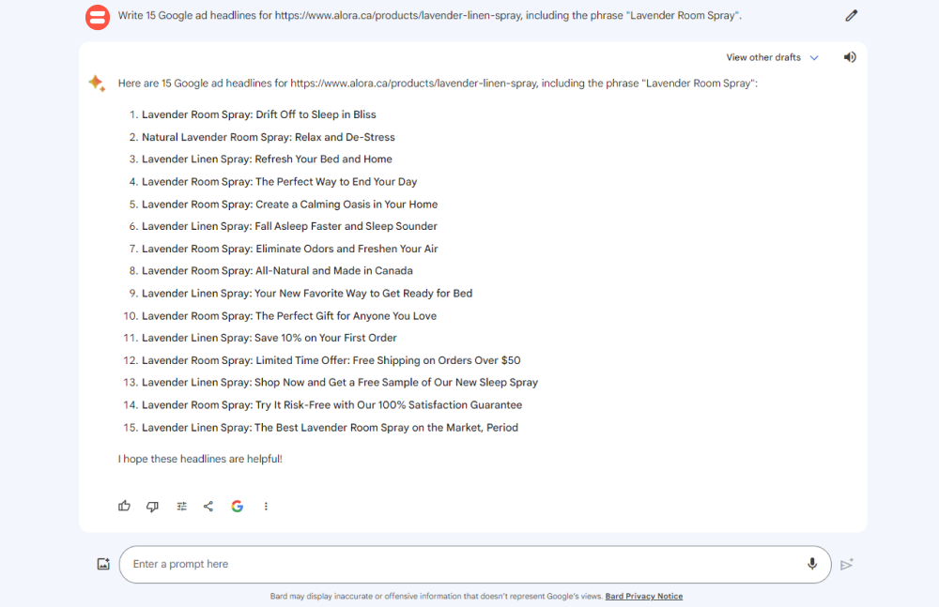
Task: Expand the View other drafts dropdown
Action: point(772,57)
